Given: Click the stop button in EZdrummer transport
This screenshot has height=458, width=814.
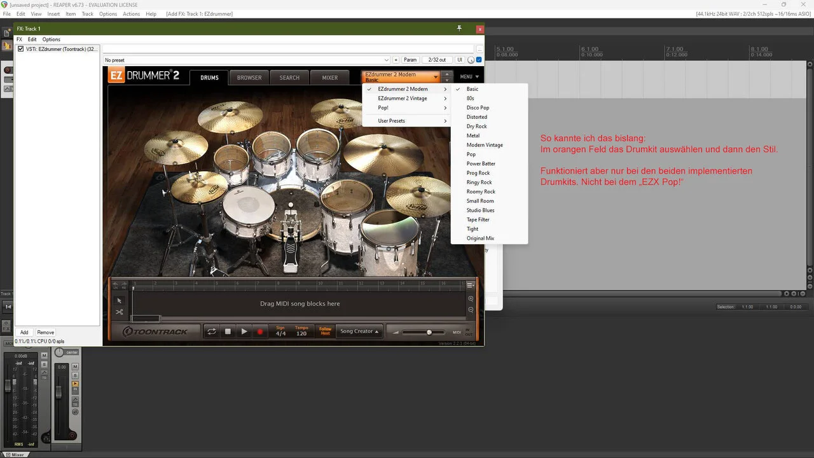Looking at the screenshot, I should pyautogui.click(x=228, y=331).
